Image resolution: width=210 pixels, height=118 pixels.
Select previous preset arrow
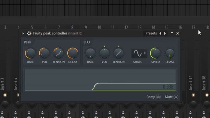point(160,33)
